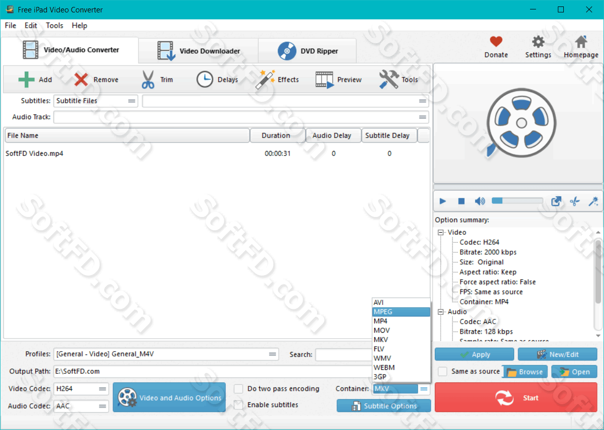Apply the profile settings
This screenshot has height=430, width=604.
474,355
